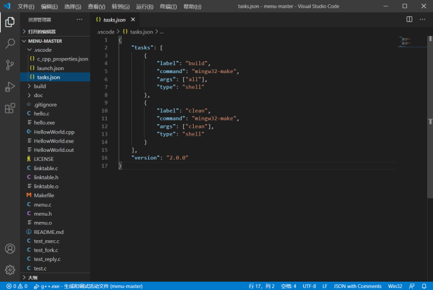
Task: Place cursor on "mingw32-make" in line 5
Action: point(214,71)
